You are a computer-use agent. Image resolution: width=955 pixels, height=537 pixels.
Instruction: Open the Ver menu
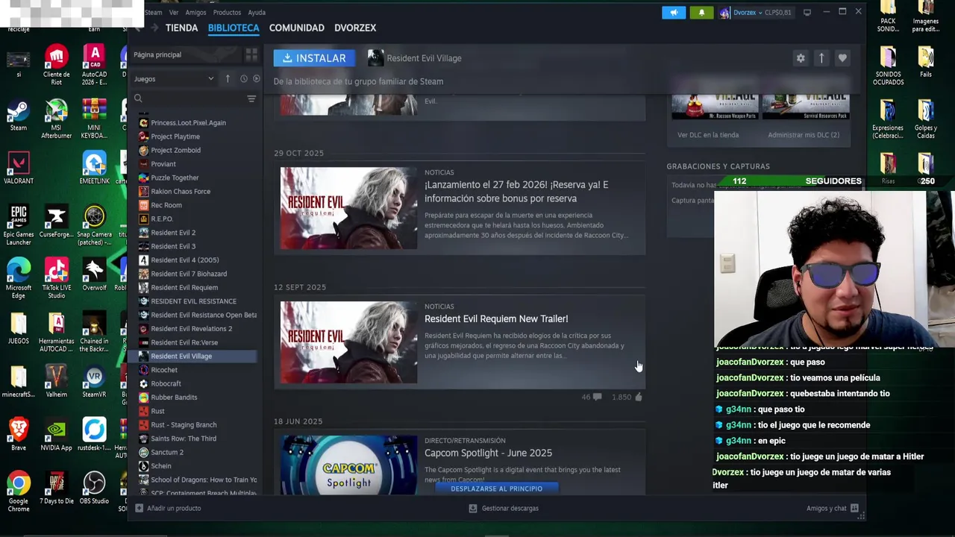pos(174,12)
